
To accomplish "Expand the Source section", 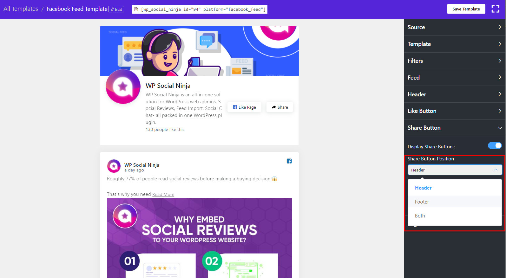I will 455,27.
